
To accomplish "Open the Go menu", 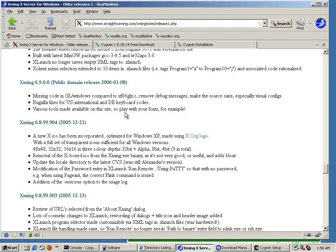I will click(x=44, y=11).
